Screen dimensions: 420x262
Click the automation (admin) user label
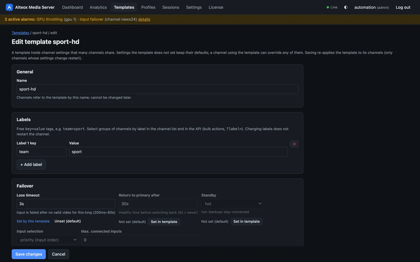point(372,7)
